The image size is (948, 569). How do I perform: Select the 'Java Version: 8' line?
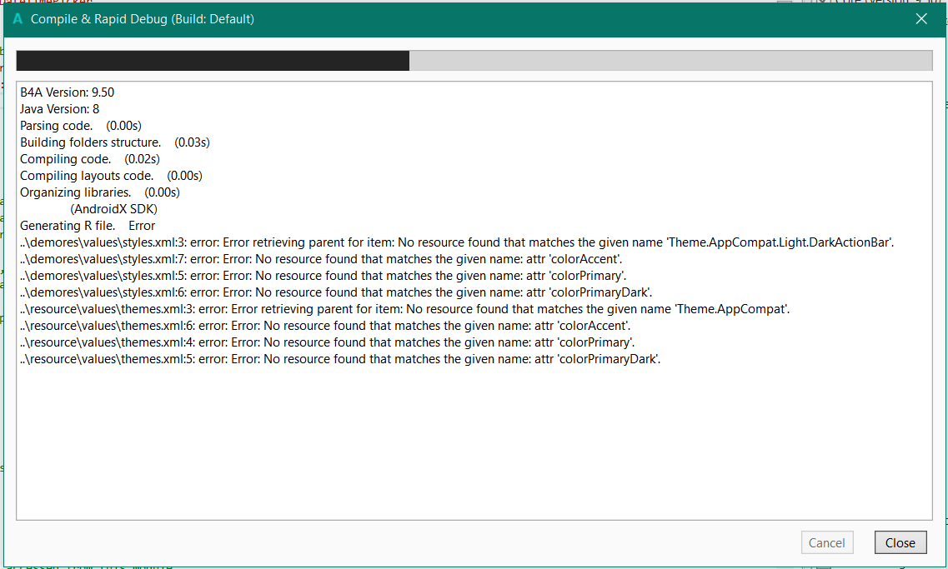[60, 109]
